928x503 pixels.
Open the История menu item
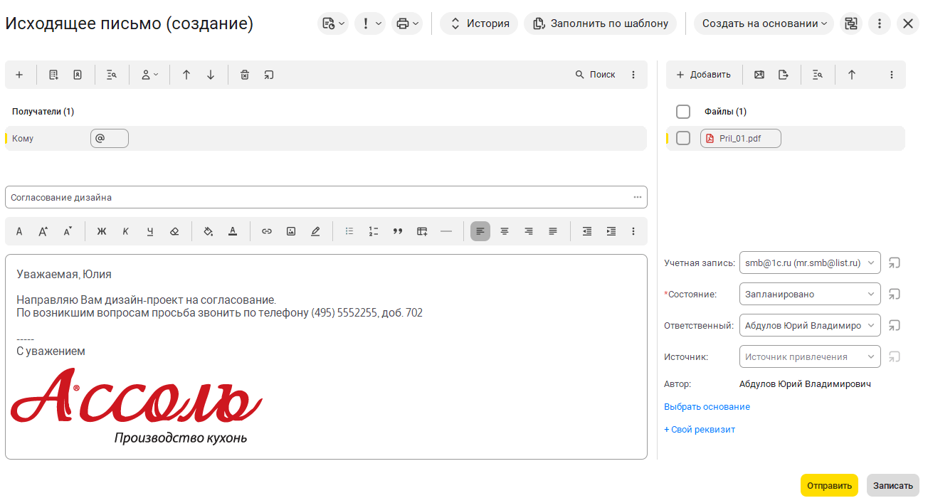[x=479, y=23]
